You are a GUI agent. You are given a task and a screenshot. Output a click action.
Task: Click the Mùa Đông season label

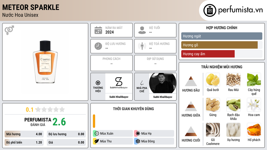click(148, 141)
